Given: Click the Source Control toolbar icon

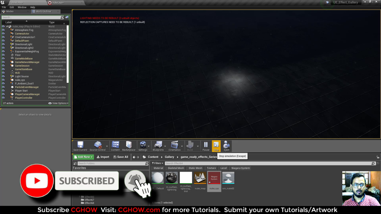Looking at the screenshot, I should (97, 146).
